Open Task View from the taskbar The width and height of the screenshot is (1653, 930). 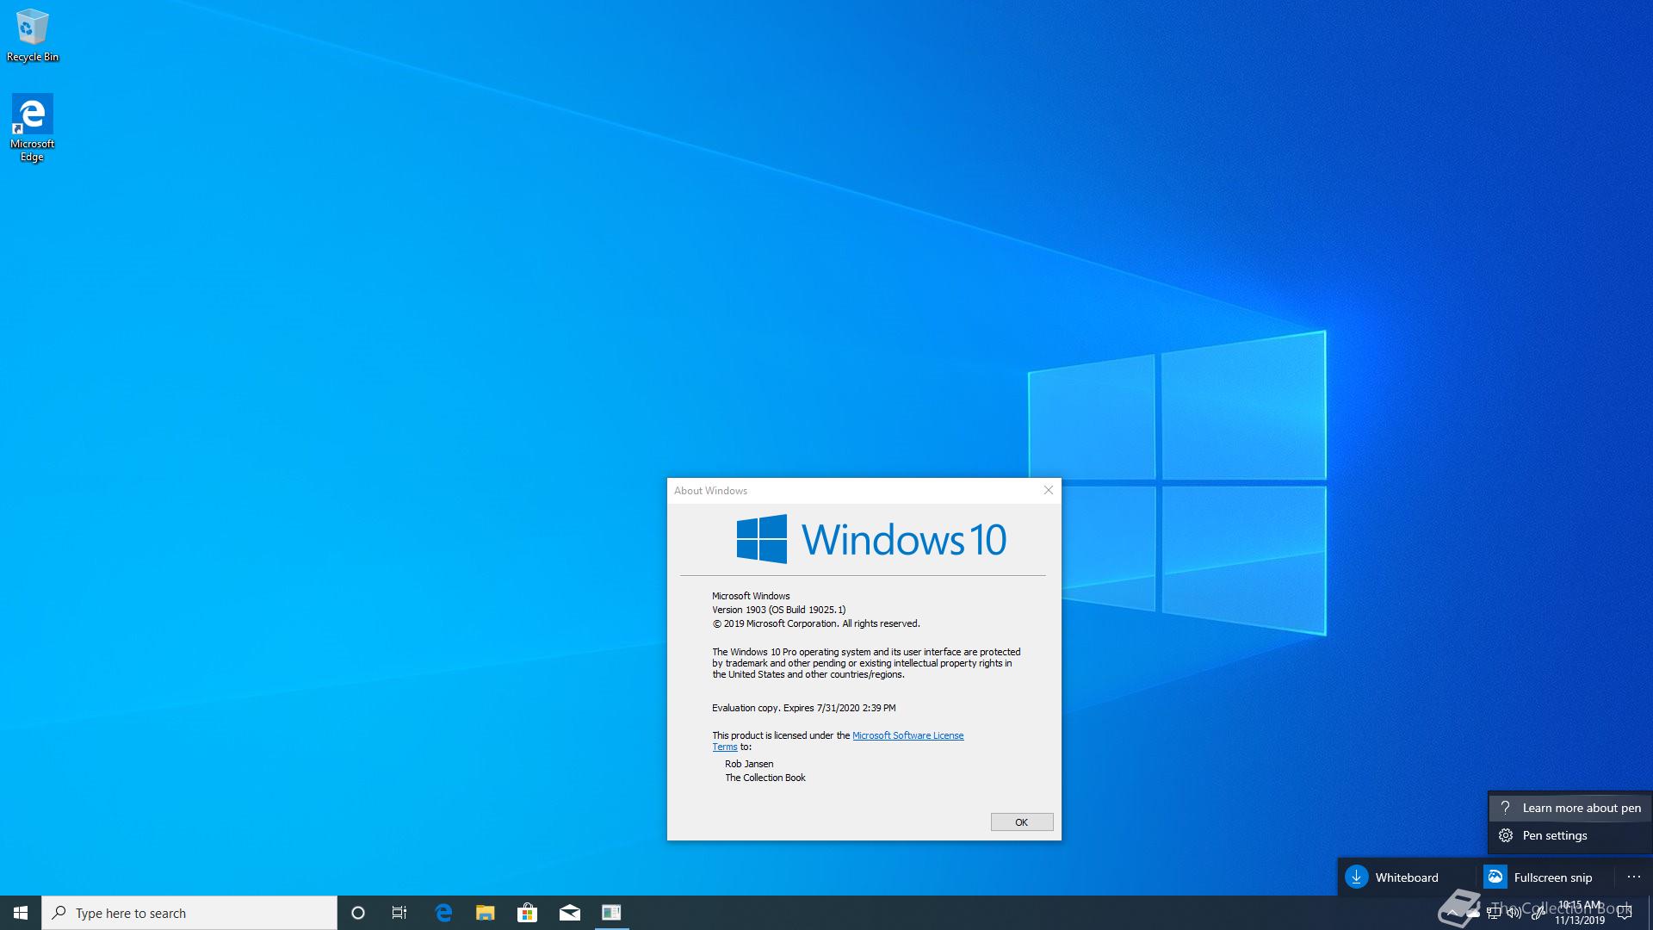(x=399, y=913)
